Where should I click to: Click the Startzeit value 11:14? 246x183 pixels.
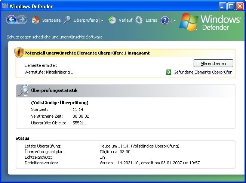[x=78, y=109]
